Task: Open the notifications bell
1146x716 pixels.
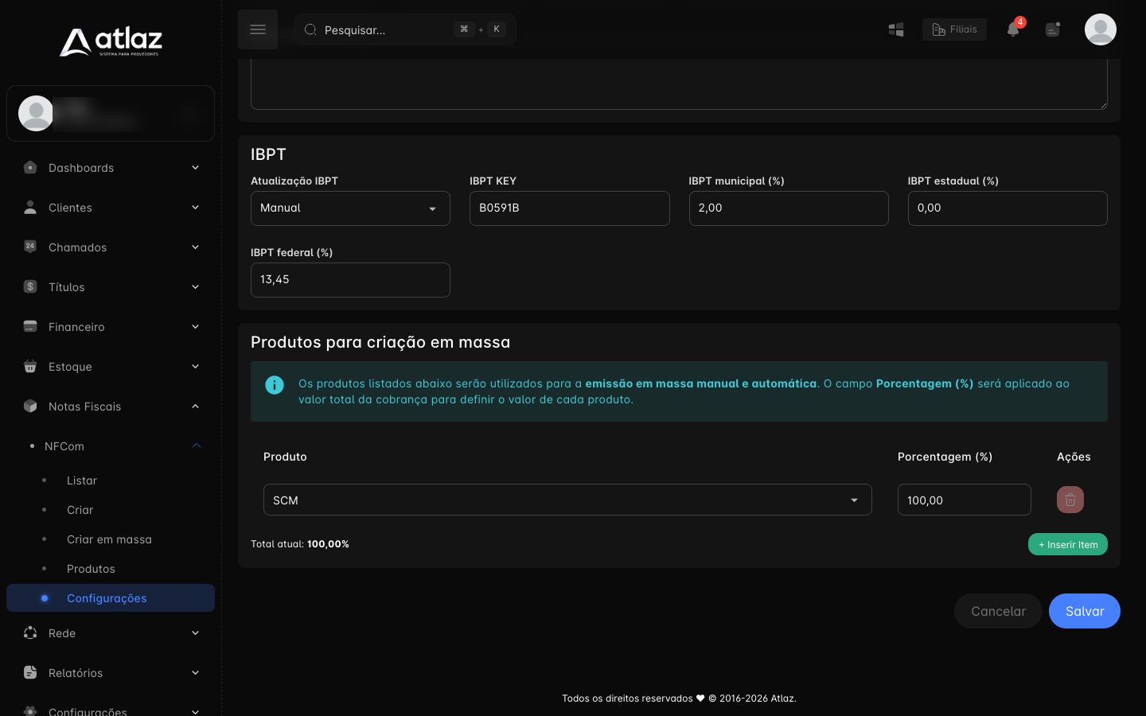Action: point(1013,29)
